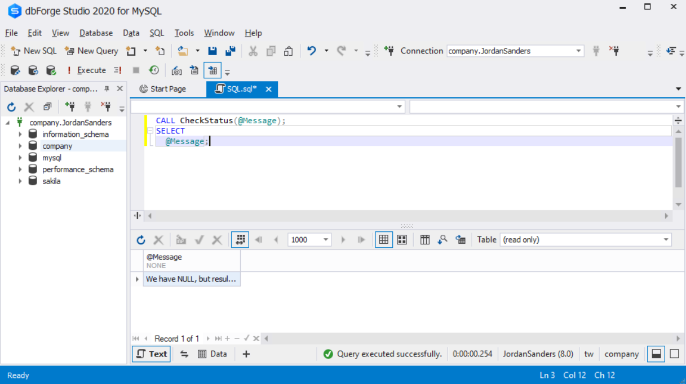The image size is (686, 384).
Task: Click the visible columns icon
Action: (425, 240)
